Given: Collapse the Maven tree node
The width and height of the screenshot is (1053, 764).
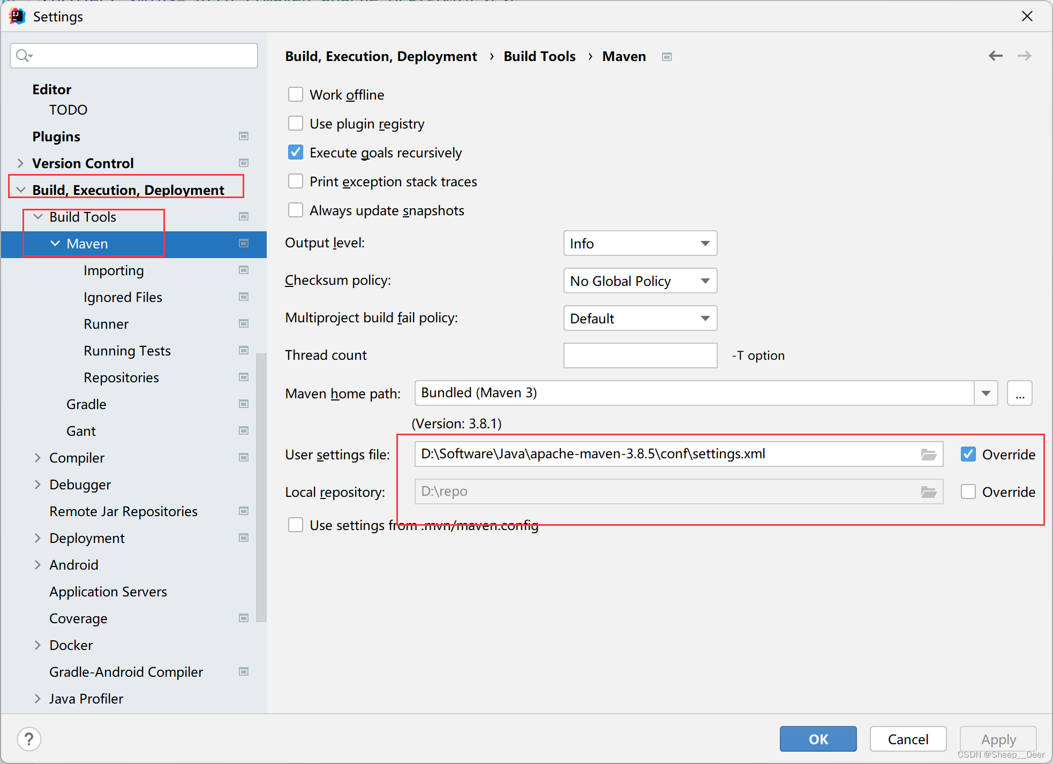Looking at the screenshot, I should [x=55, y=243].
